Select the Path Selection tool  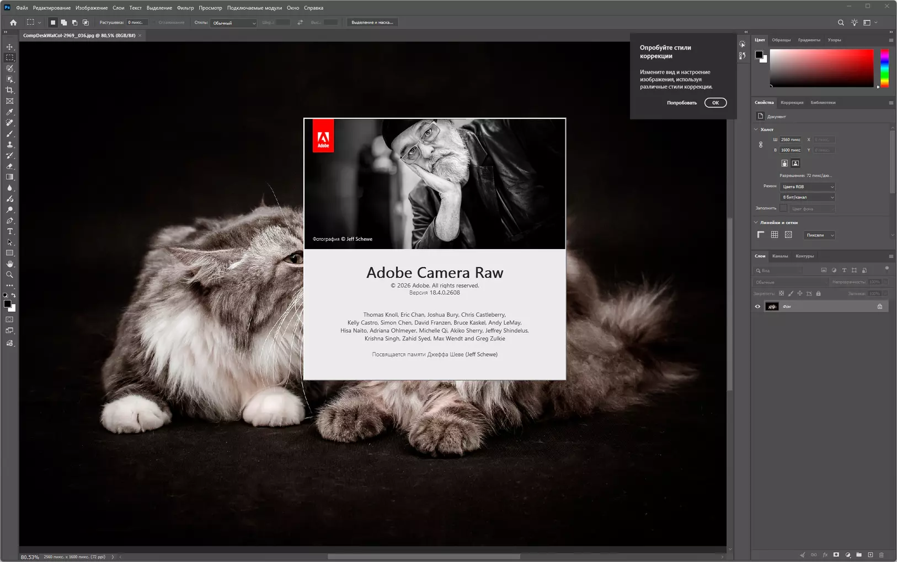click(x=10, y=242)
